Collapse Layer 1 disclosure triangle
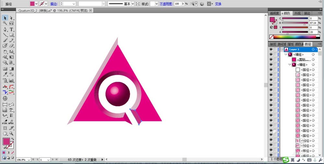The image size is (324, 164). (282, 49)
